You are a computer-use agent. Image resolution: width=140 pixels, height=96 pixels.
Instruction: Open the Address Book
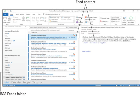tap(116, 19)
